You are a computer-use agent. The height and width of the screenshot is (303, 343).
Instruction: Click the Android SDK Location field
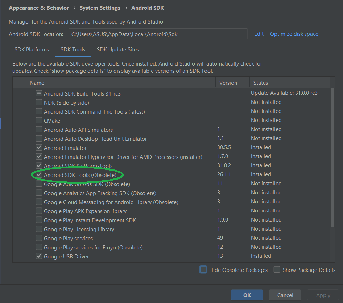pyautogui.click(x=158, y=34)
